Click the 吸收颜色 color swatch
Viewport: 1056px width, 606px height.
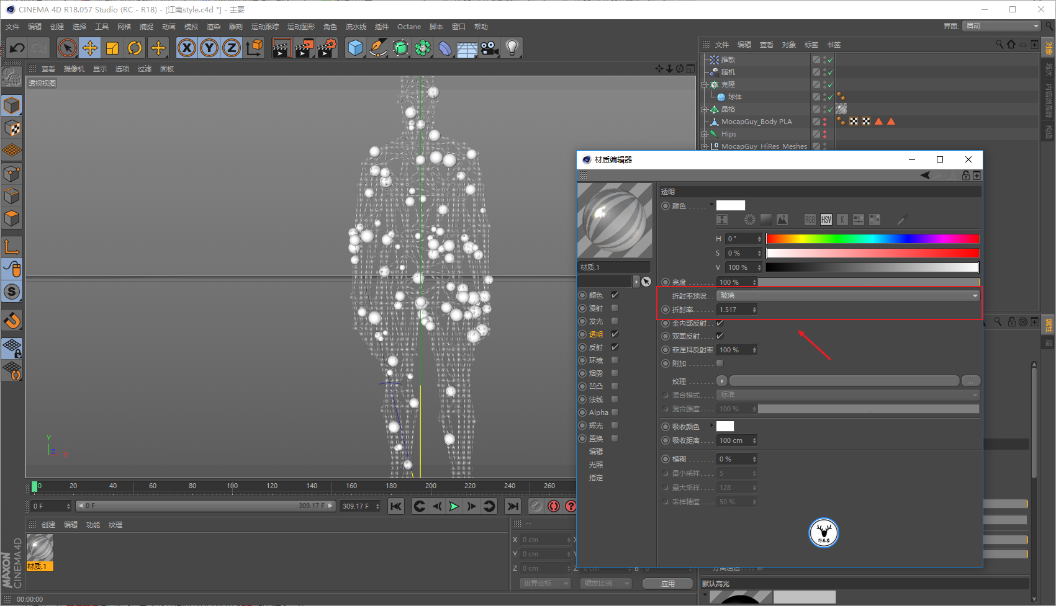(x=725, y=426)
